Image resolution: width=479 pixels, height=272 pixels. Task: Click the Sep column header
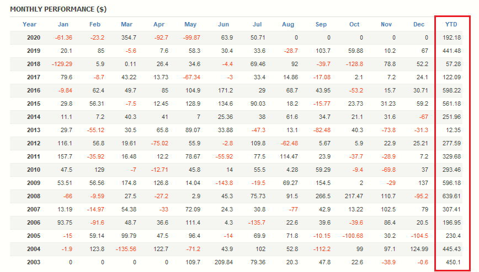coord(321,24)
